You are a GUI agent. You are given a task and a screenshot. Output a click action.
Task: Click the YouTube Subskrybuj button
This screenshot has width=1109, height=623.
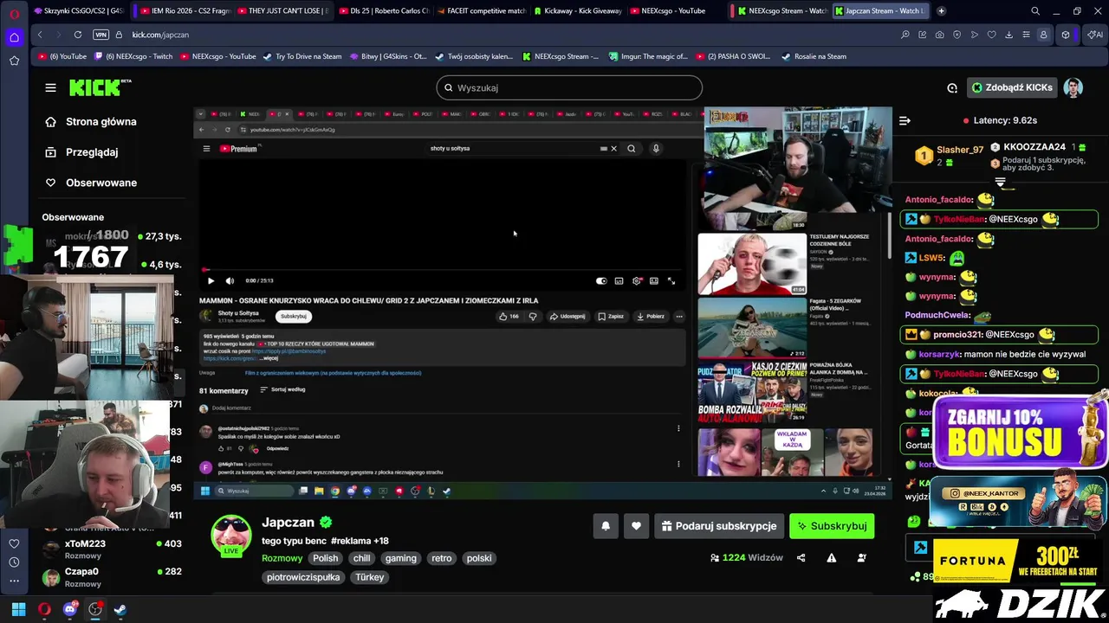(x=294, y=316)
